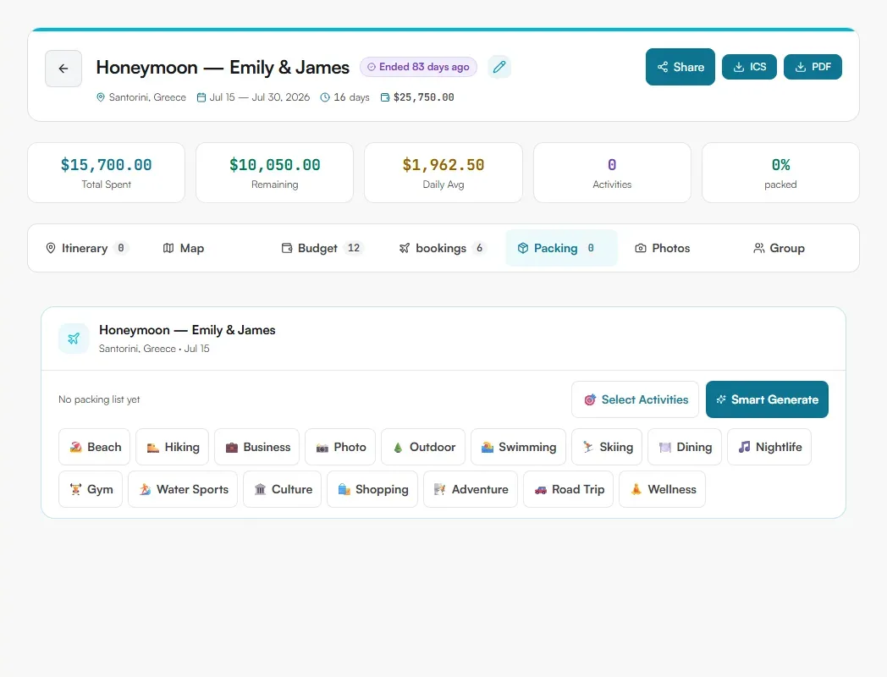Screen dimensions: 887x677
Task: Select the Packing tab
Action: [x=561, y=248]
